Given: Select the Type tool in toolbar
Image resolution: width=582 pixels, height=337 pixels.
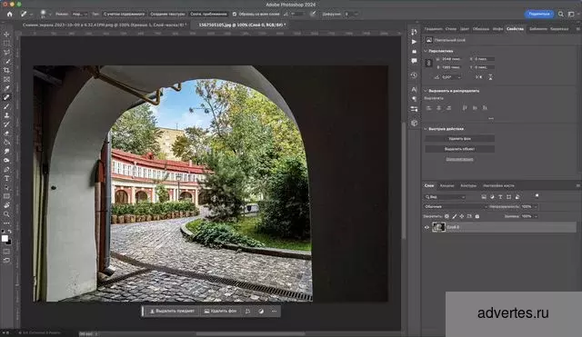Looking at the screenshot, I should coord(6,178).
